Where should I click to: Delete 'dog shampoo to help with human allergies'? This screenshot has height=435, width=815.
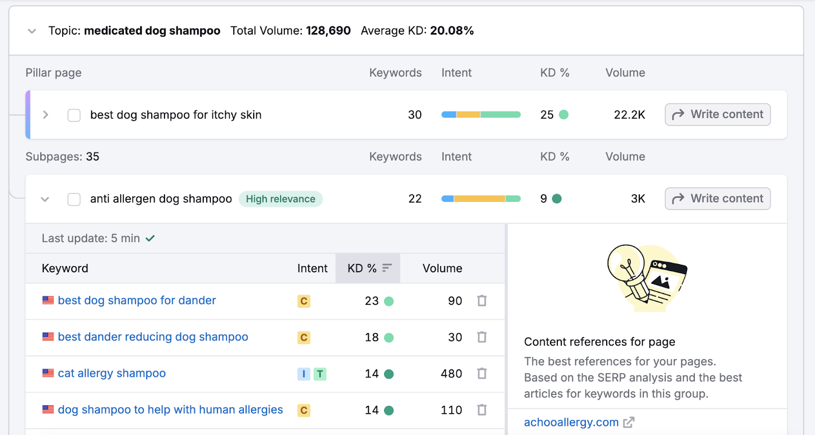coord(481,410)
